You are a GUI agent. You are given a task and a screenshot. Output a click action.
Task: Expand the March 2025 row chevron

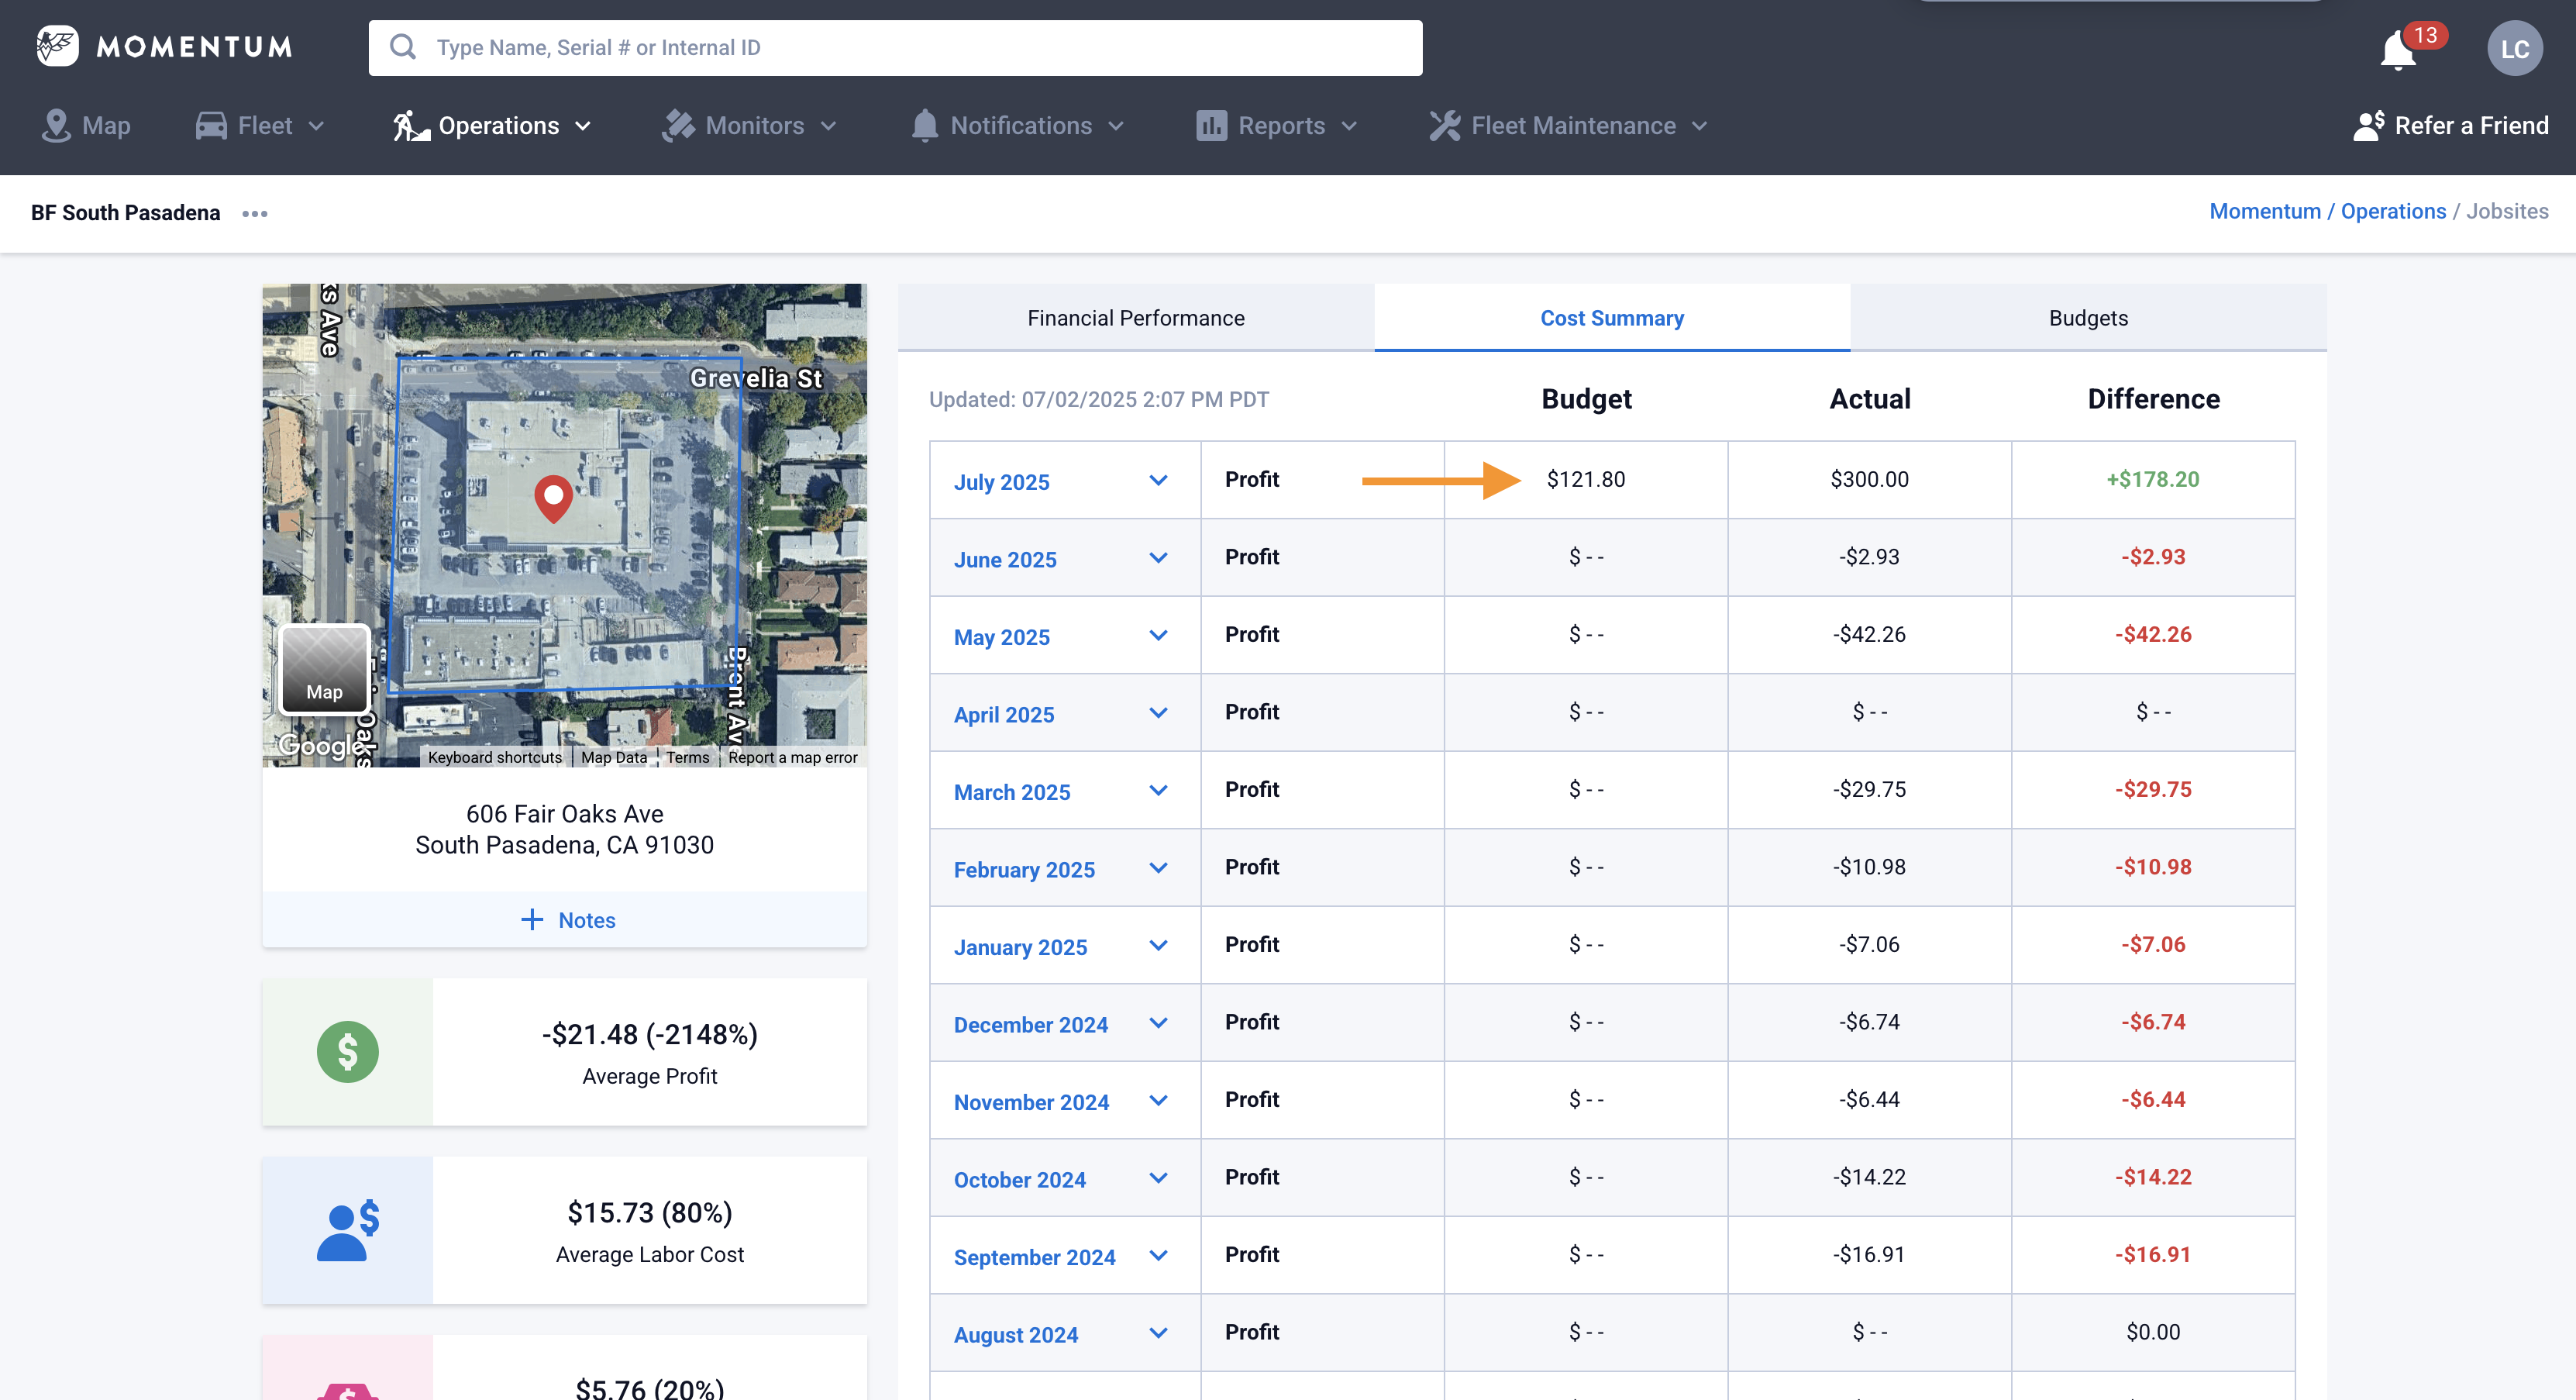pos(1158,791)
